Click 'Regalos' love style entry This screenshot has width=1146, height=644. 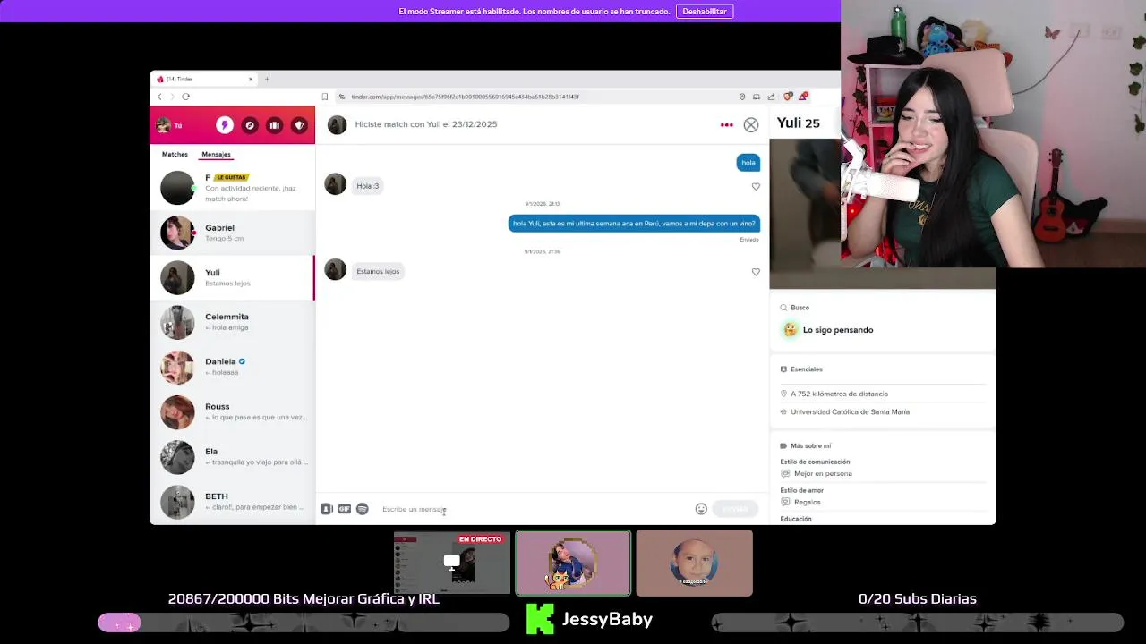click(x=807, y=503)
